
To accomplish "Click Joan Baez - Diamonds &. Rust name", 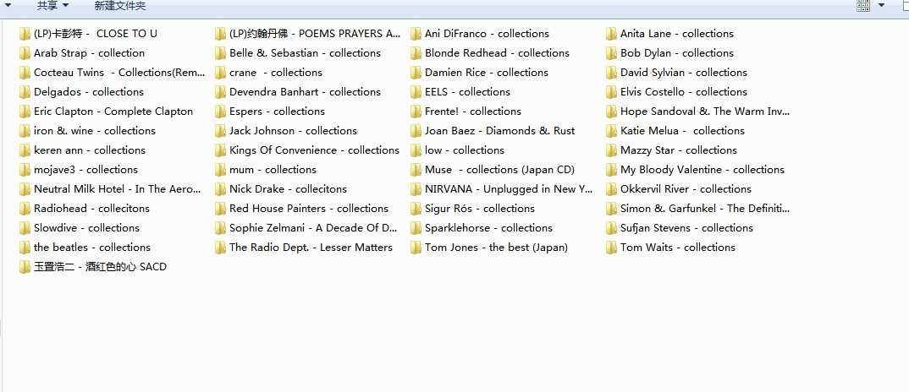I will click(x=499, y=131).
